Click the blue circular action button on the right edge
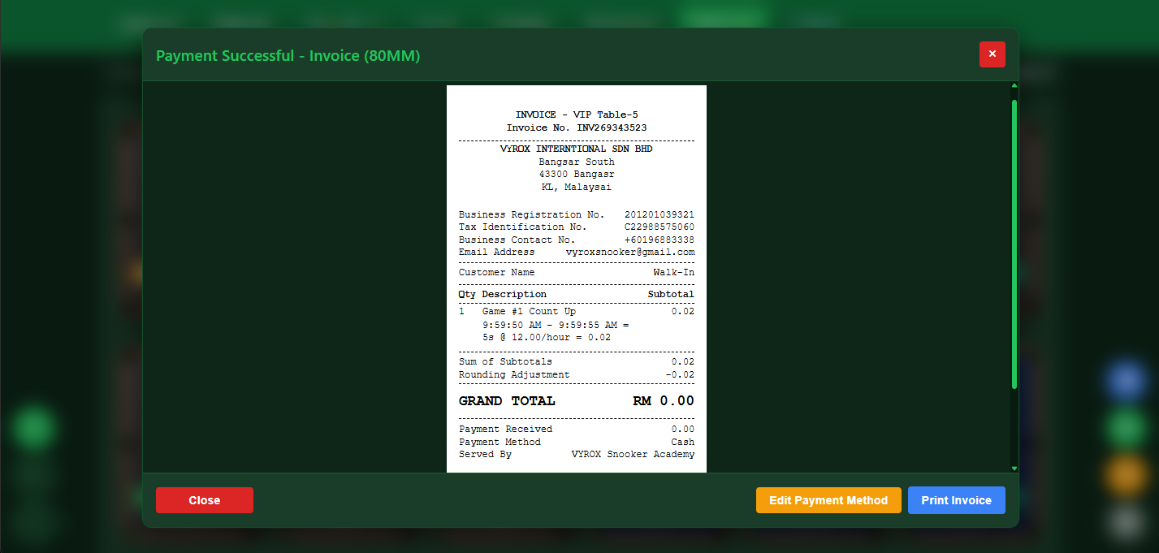The image size is (1159, 553). (x=1125, y=380)
